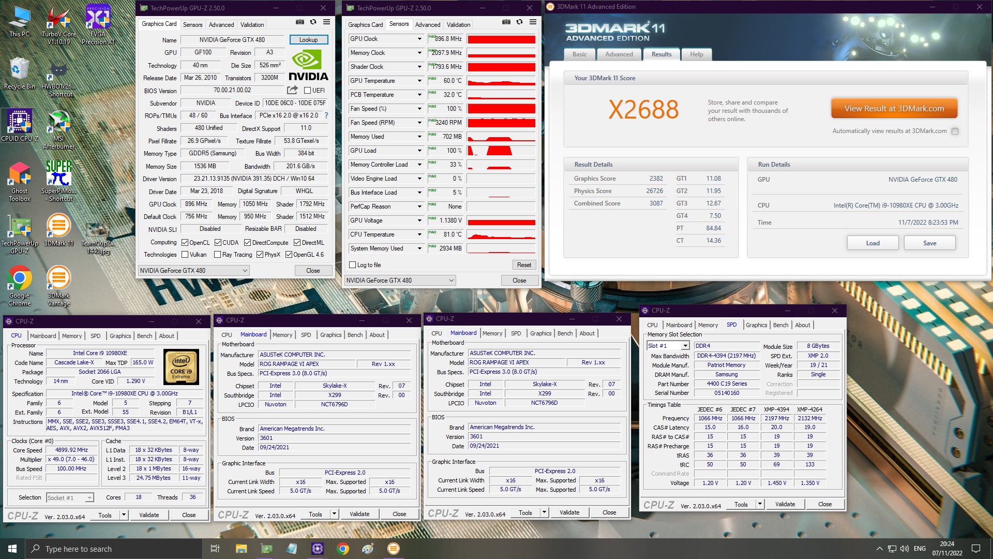Click View Result at 3DMark.com button
This screenshot has height=559, width=993.
(894, 109)
